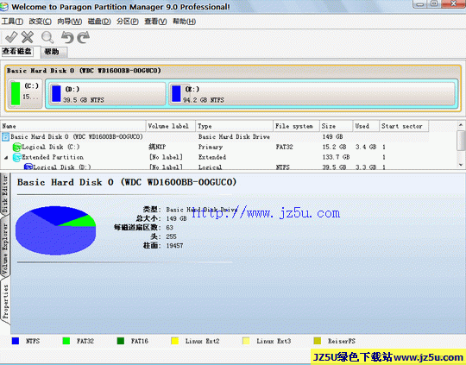Viewport: 466px width, 365px height.
Task: Open the 帮助(H) menu
Action: click(185, 22)
